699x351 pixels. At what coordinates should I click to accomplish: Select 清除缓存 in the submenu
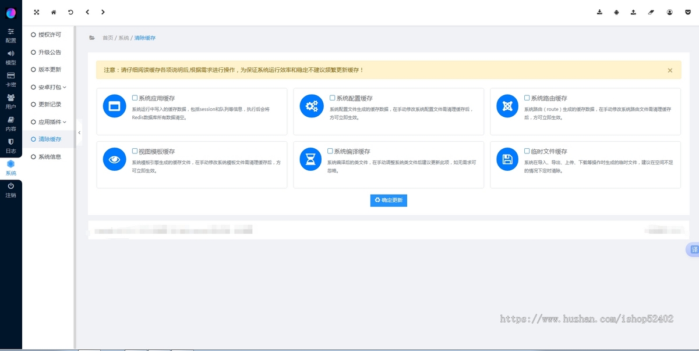click(x=49, y=139)
